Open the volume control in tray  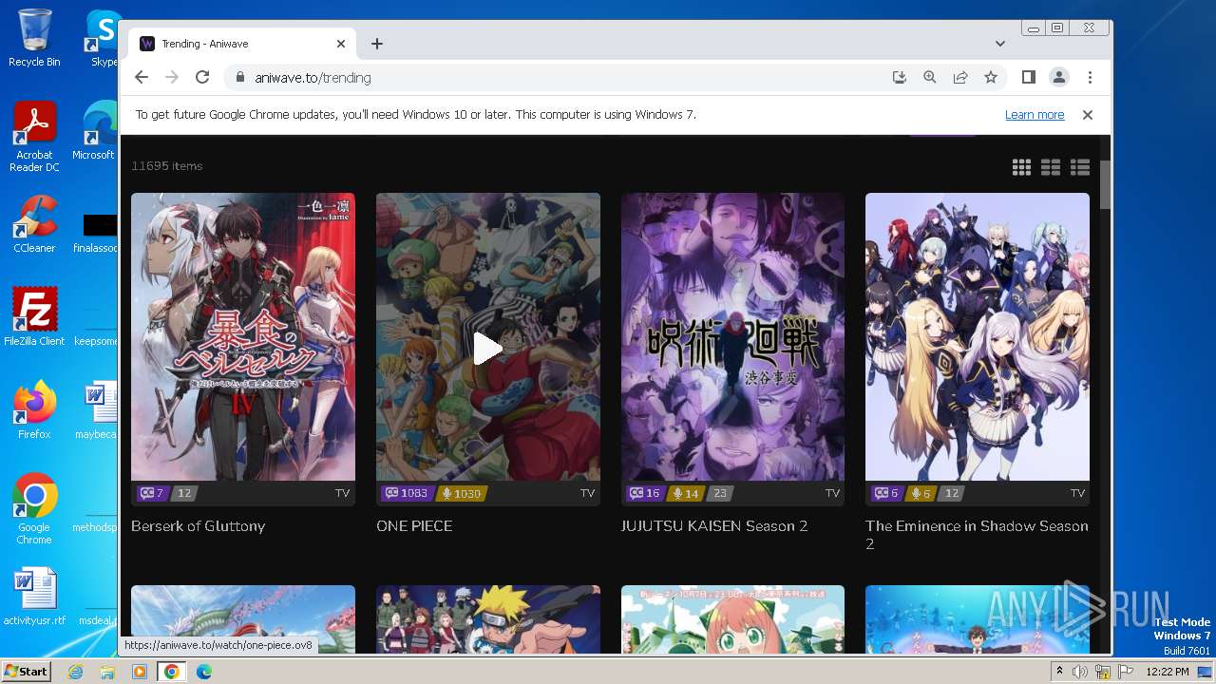pyautogui.click(x=1080, y=672)
